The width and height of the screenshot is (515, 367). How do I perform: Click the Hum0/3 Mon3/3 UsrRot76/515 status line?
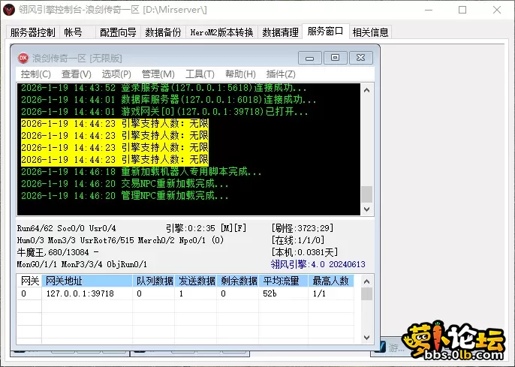[120, 240]
